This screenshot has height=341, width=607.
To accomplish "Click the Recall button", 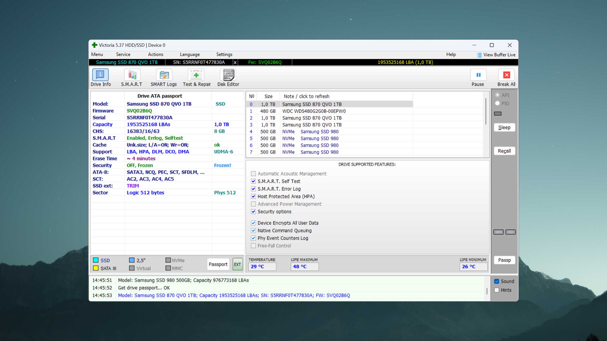I will [504, 151].
